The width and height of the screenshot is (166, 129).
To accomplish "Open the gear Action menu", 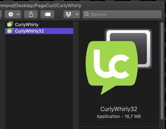I will click(x=13, y=14).
